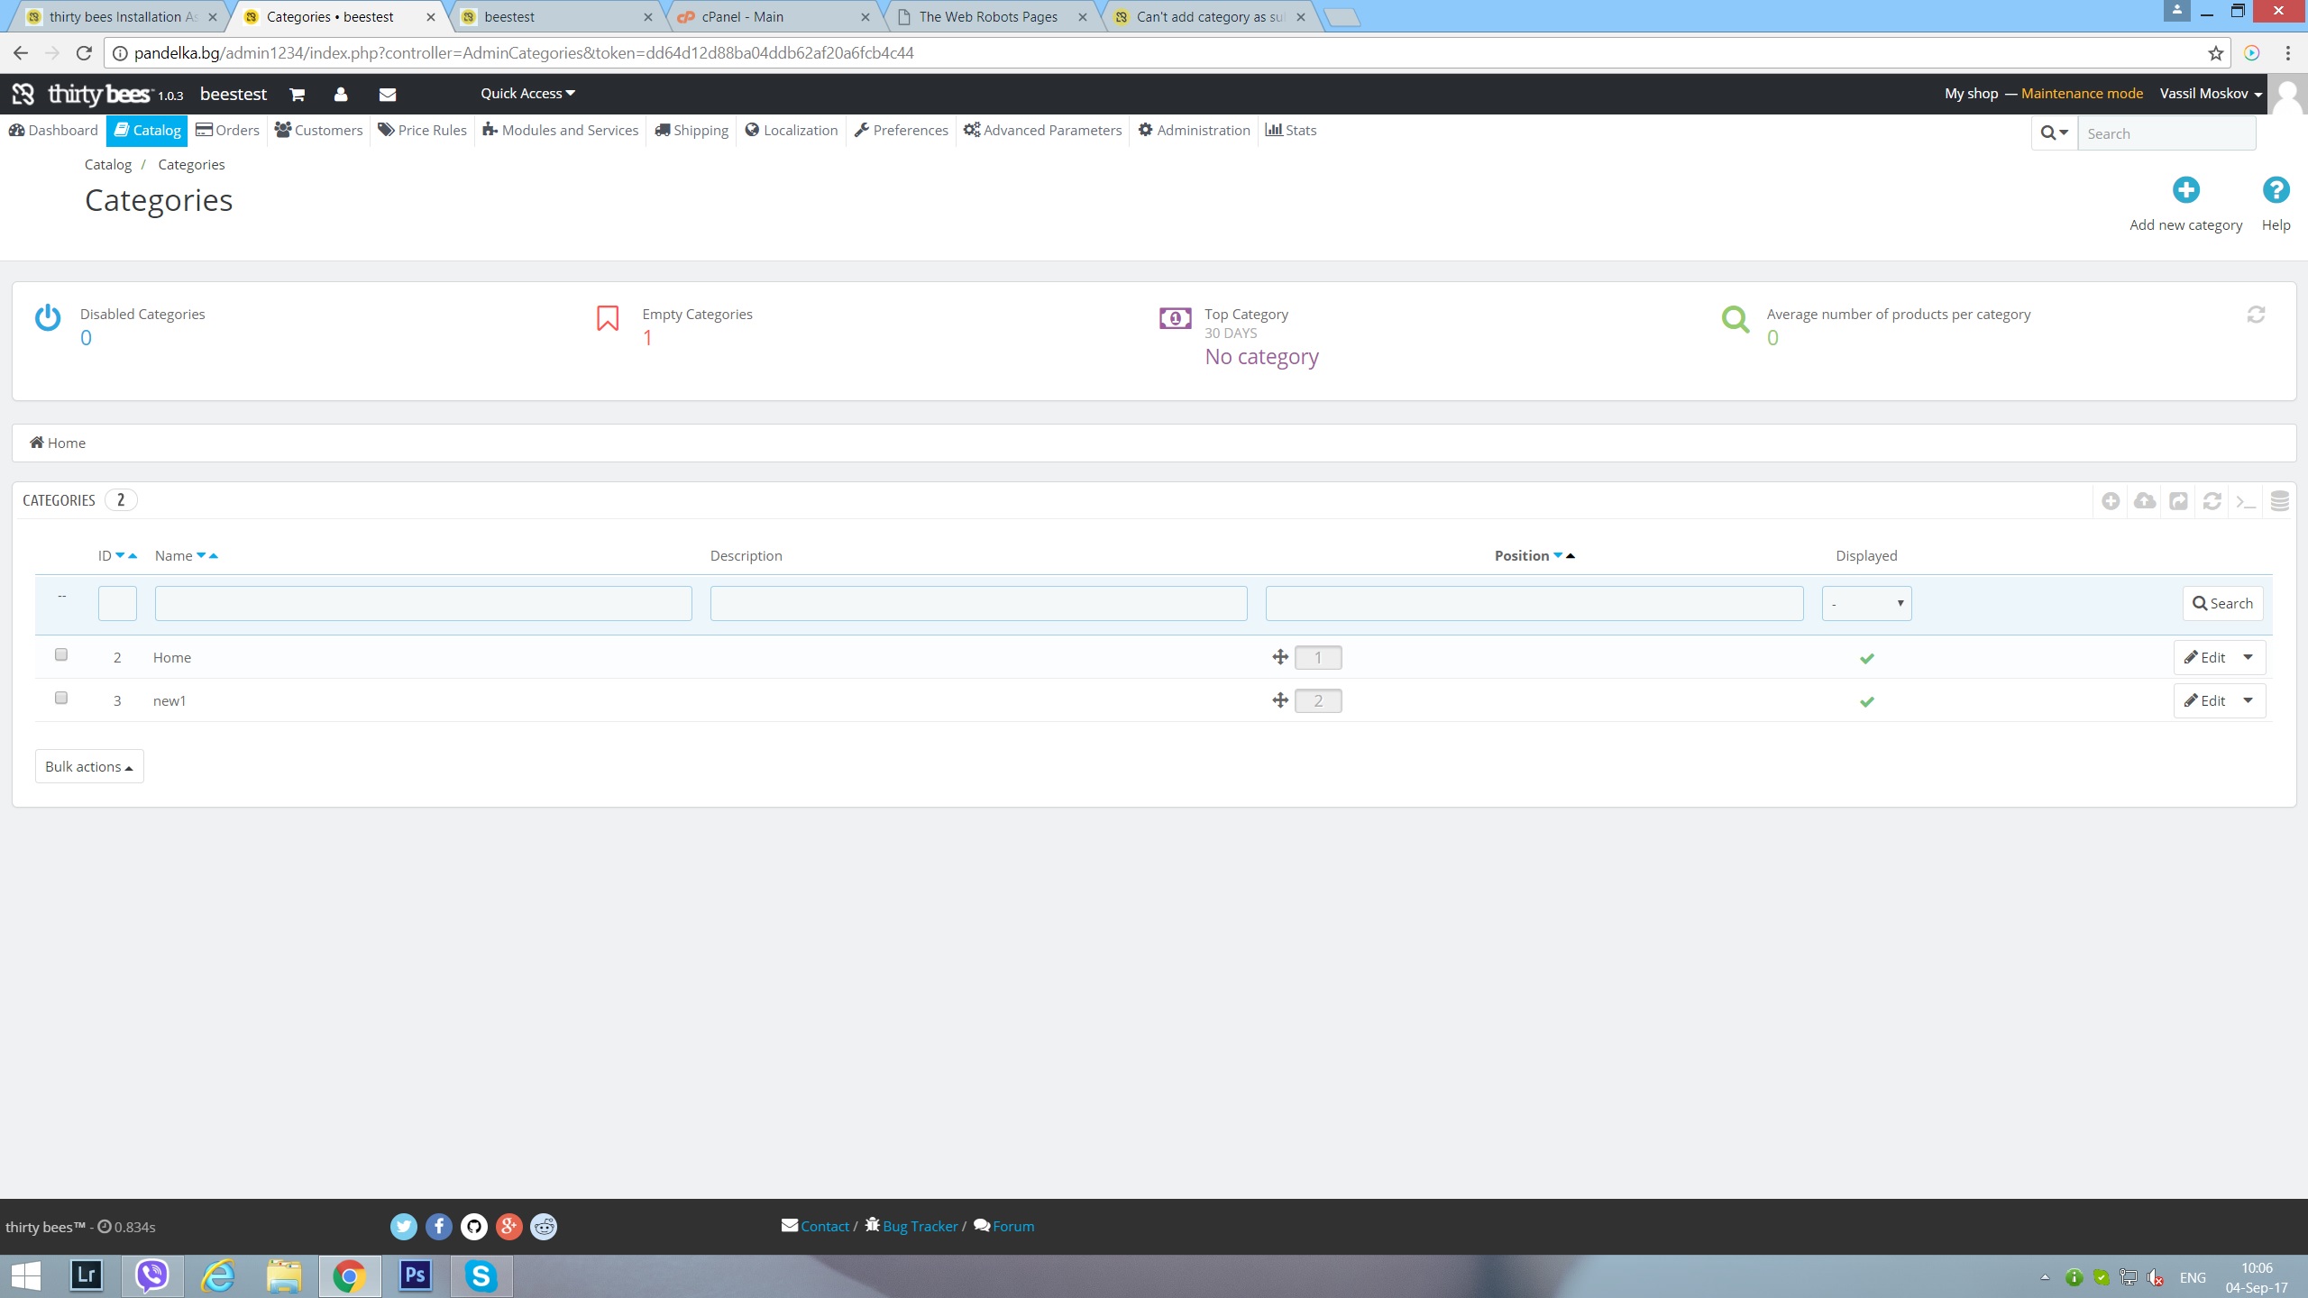Screen dimensions: 2308x1298
Task: Click the show SQL query terminal icon
Action: (2246, 500)
